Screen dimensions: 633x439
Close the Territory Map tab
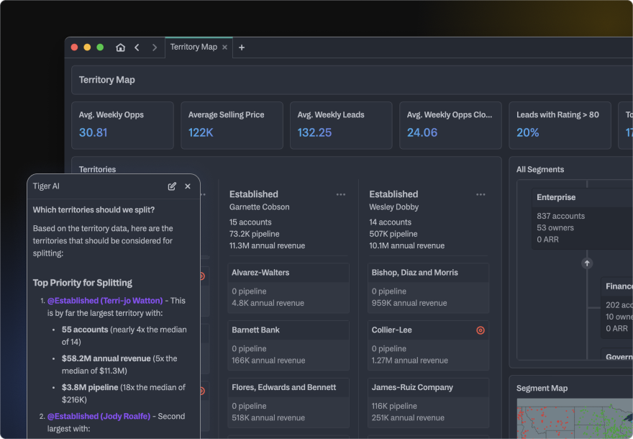225,47
